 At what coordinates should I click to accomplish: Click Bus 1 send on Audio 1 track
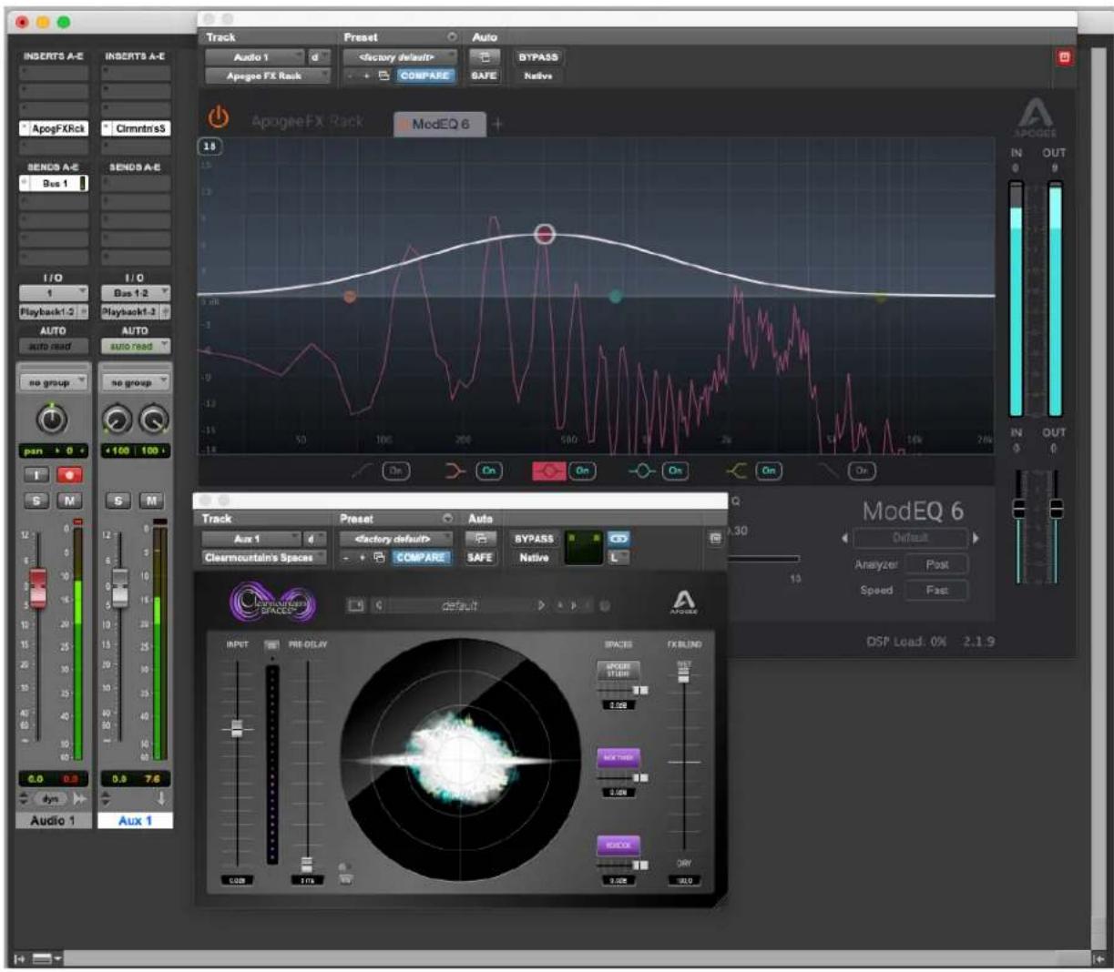(x=54, y=184)
